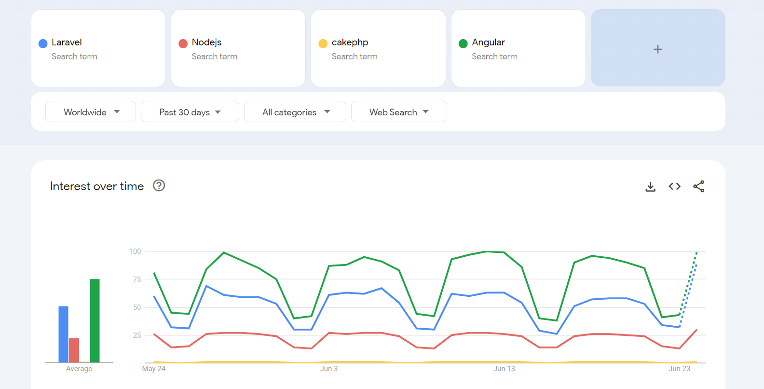Download the Interest over time data

pos(650,187)
